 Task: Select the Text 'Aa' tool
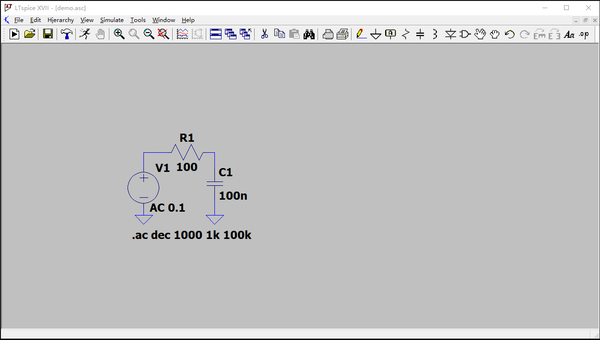click(x=569, y=34)
